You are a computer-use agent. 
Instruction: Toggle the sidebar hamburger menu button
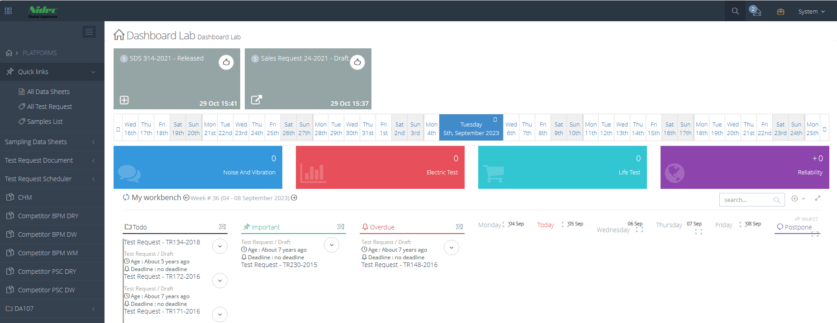click(89, 32)
